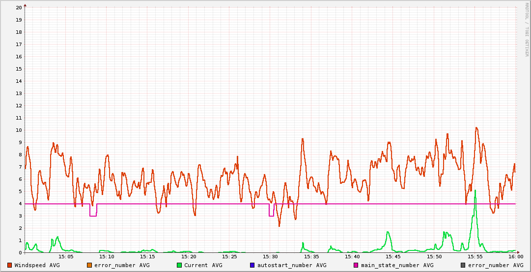
Task: Click the tallest green Current peak near 15:55
Action: coord(475,191)
